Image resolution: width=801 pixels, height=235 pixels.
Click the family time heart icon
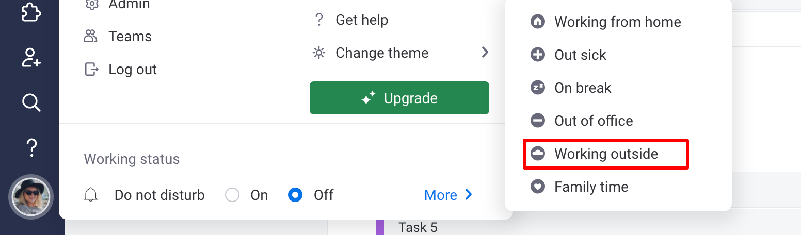538,187
